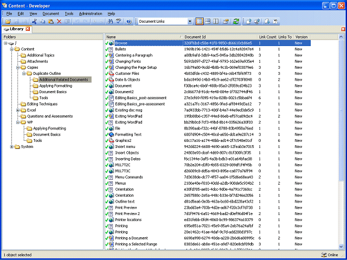Sort by the Document Id column header

[x=221, y=37]
